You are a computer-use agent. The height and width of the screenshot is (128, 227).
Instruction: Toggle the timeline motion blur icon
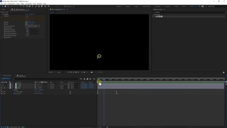(90, 79)
